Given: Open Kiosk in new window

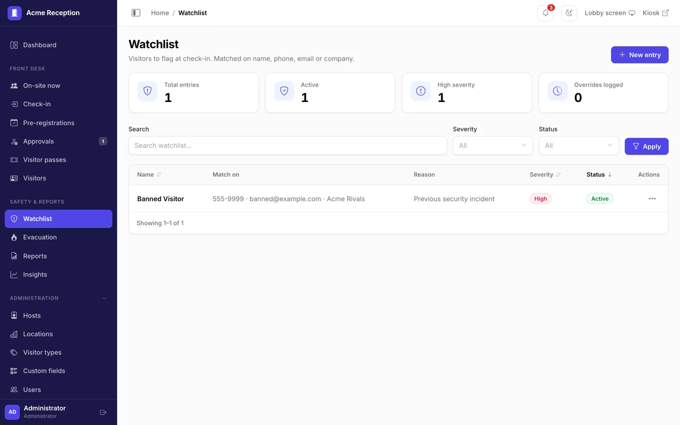Looking at the screenshot, I should coord(655,13).
